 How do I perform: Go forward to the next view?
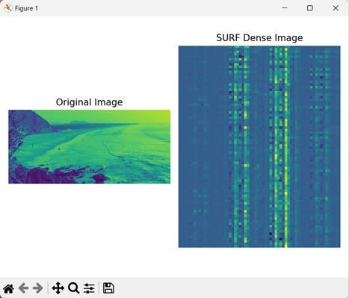coord(37,288)
